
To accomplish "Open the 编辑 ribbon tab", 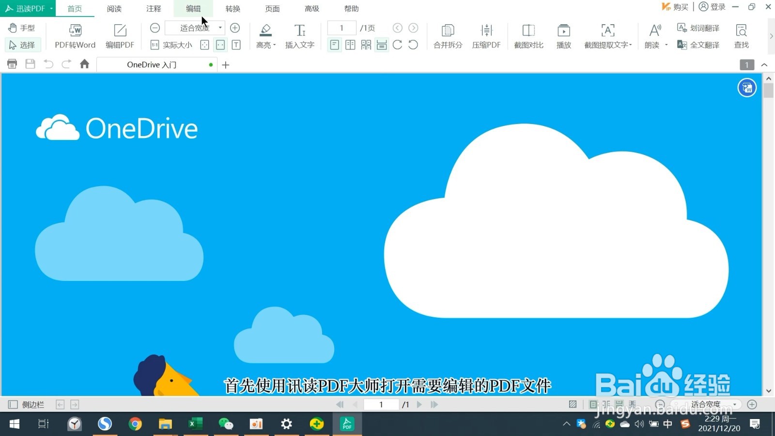I will 193,9.
